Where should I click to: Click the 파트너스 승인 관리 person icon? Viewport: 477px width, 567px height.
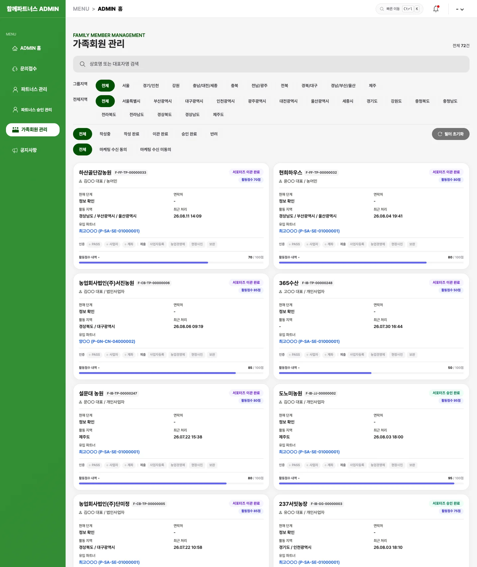[x=15, y=110]
